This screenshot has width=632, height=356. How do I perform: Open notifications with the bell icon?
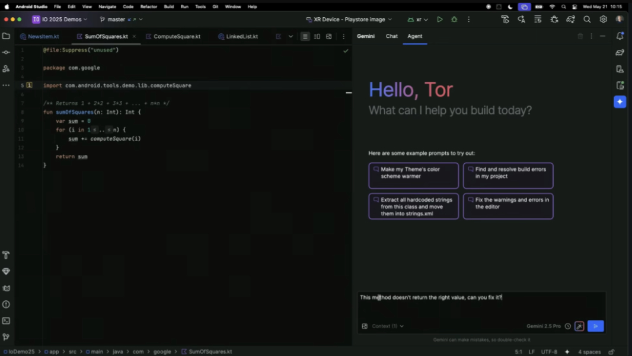click(x=620, y=36)
